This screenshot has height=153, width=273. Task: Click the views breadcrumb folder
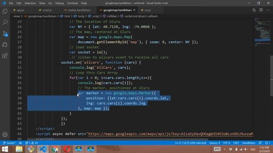pyautogui.click(x=17, y=16)
